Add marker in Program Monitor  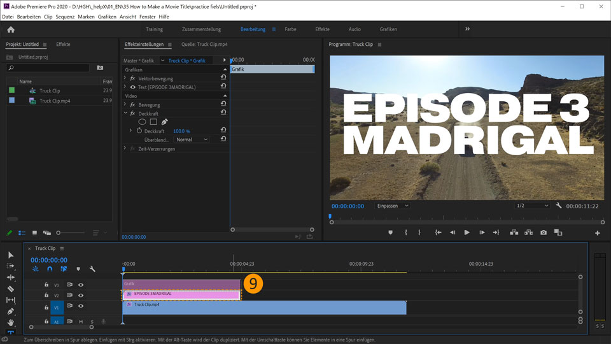[x=390, y=233]
